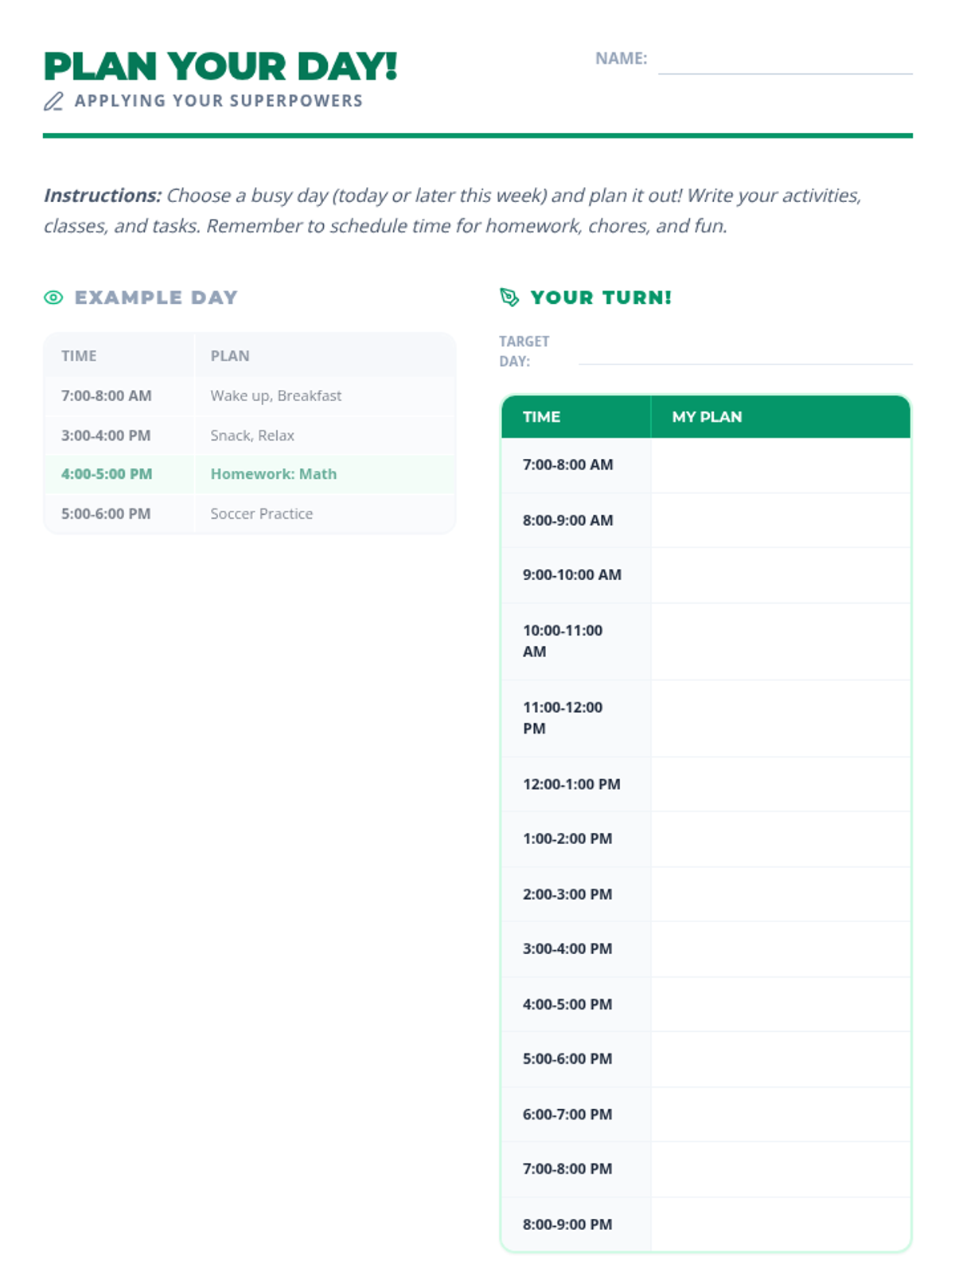Screen dimensions: 955x1273
Task: Click the Plan Your Day! title
Action: [x=220, y=67]
